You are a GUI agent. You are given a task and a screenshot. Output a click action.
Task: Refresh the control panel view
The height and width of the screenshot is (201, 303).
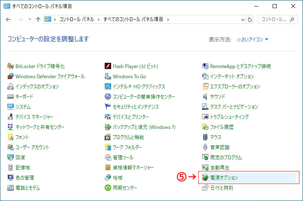pos(250,19)
